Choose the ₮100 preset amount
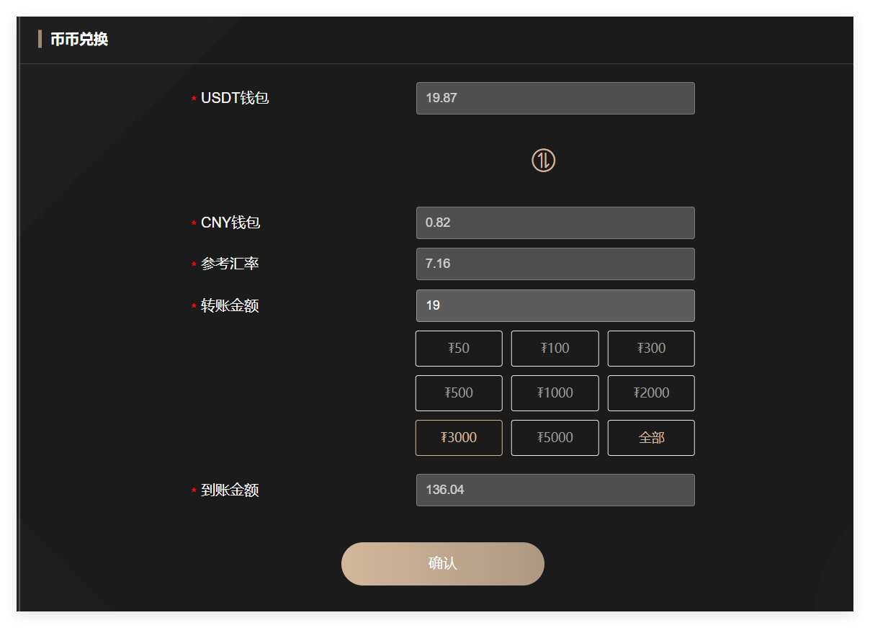870x628 pixels. pos(555,349)
